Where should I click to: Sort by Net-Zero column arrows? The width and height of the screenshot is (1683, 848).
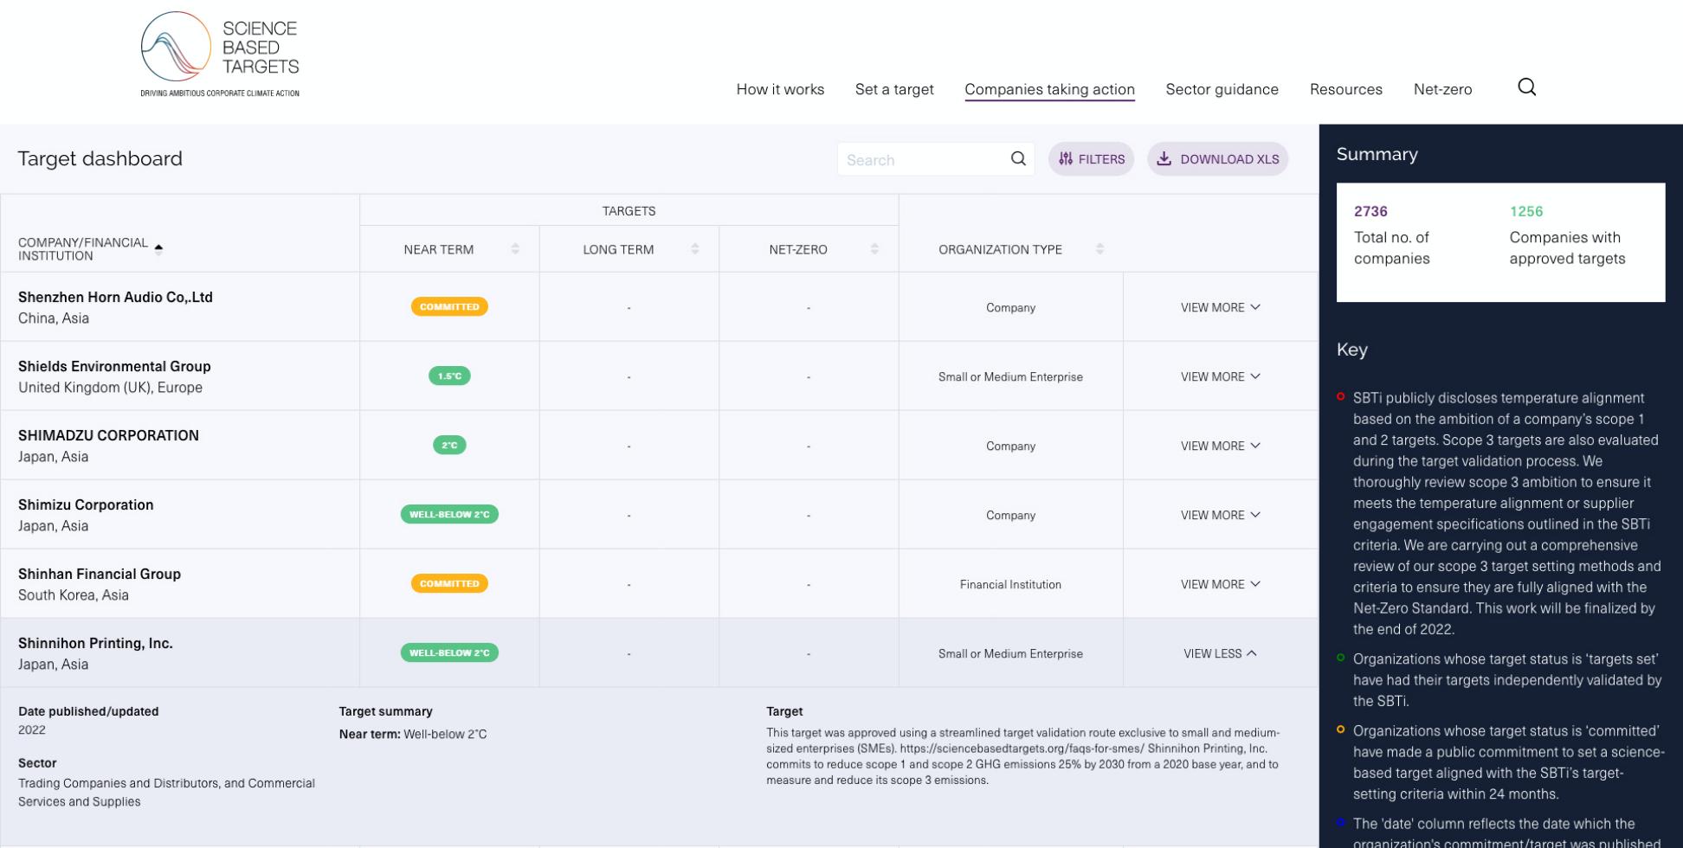pyautogui.click(x=874, y=249)
